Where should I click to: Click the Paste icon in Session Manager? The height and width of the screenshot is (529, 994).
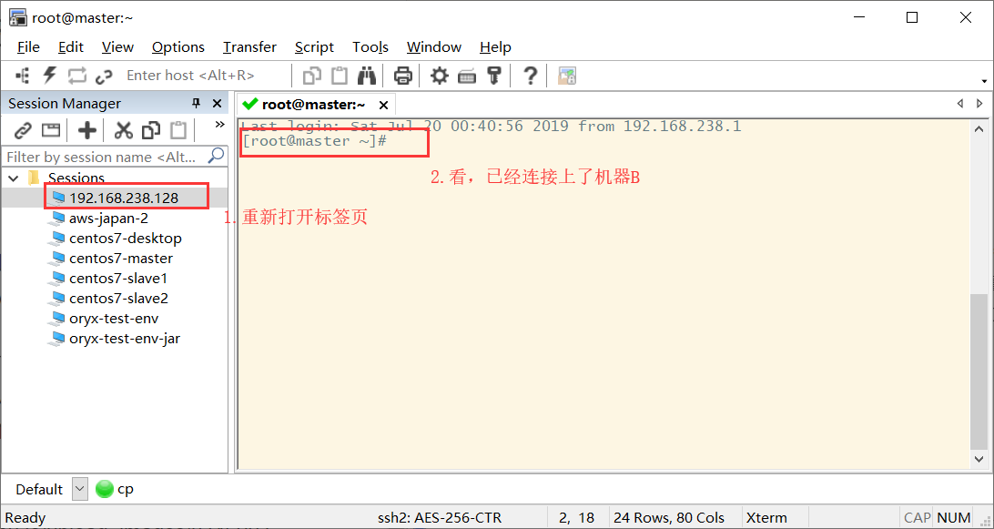(178, 131)
